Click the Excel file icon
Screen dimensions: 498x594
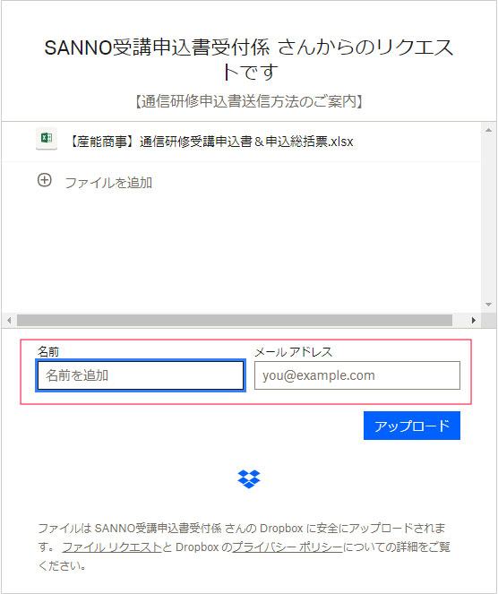tap(47, 139)
